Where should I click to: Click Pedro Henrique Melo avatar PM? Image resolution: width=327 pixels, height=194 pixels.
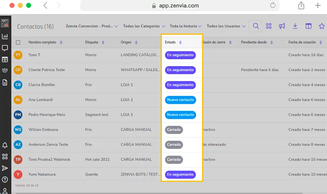click(18, 115)
